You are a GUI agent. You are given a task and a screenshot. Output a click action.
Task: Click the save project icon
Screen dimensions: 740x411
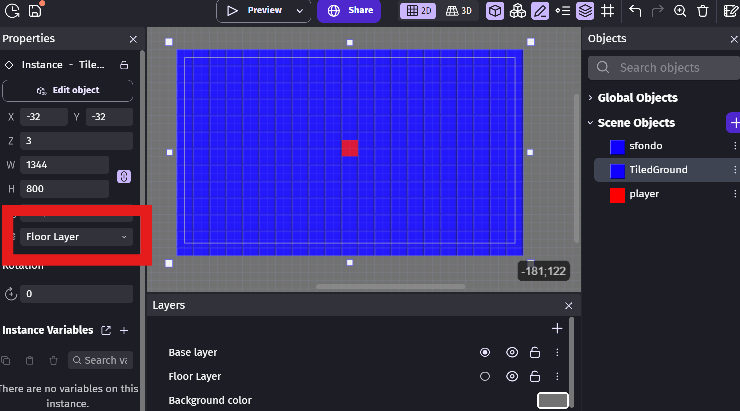coord(35,10)
